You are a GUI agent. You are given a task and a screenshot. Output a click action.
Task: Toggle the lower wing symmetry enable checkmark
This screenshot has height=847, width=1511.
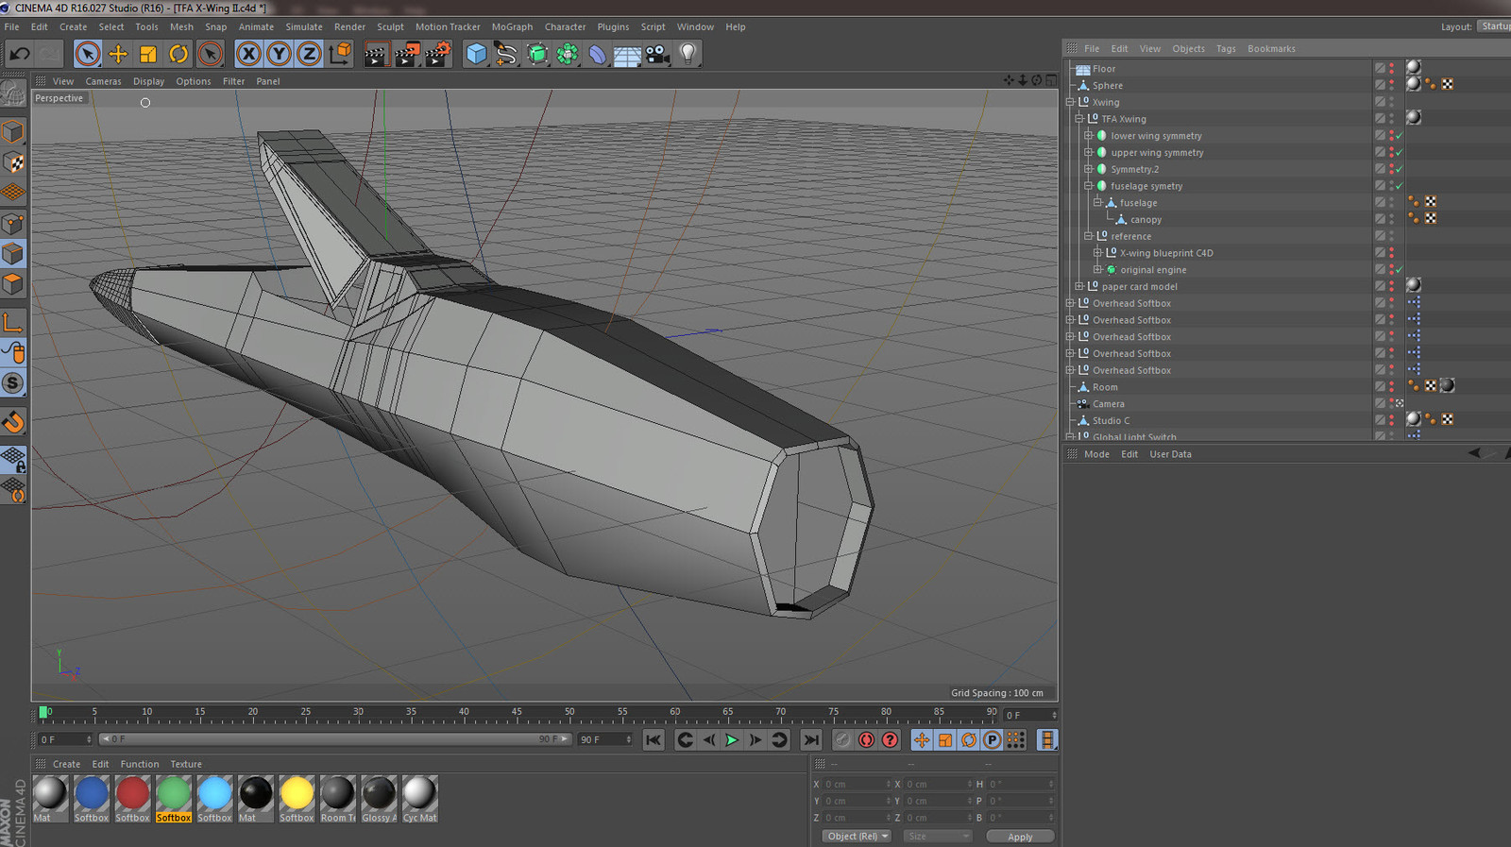[x=1400, y=136]
